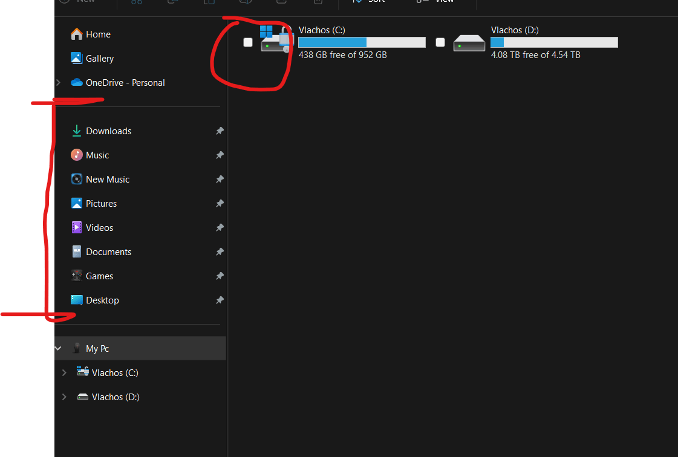Image resolution: width=678 pixels, height=457 pixels.
Task: Click the Desktop folder icon
Action: click(77, 300)
